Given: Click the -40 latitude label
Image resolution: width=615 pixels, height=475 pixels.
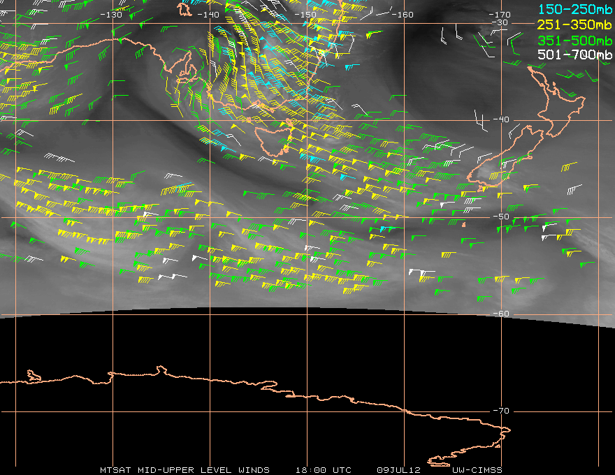Looking at the screenshot, I should (x=500, y=120).
